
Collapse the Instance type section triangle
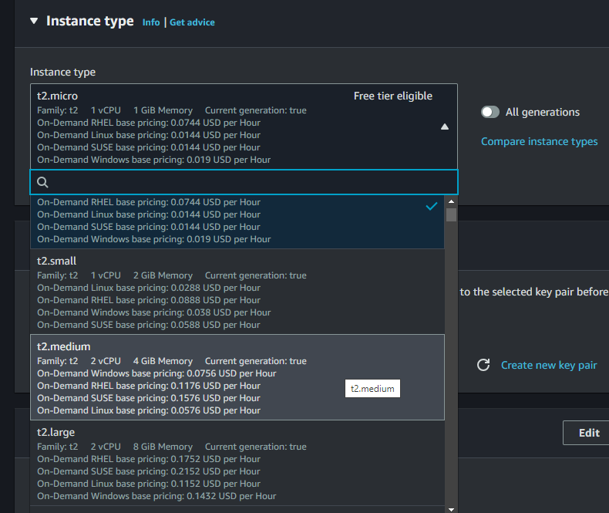pos(34,21)
